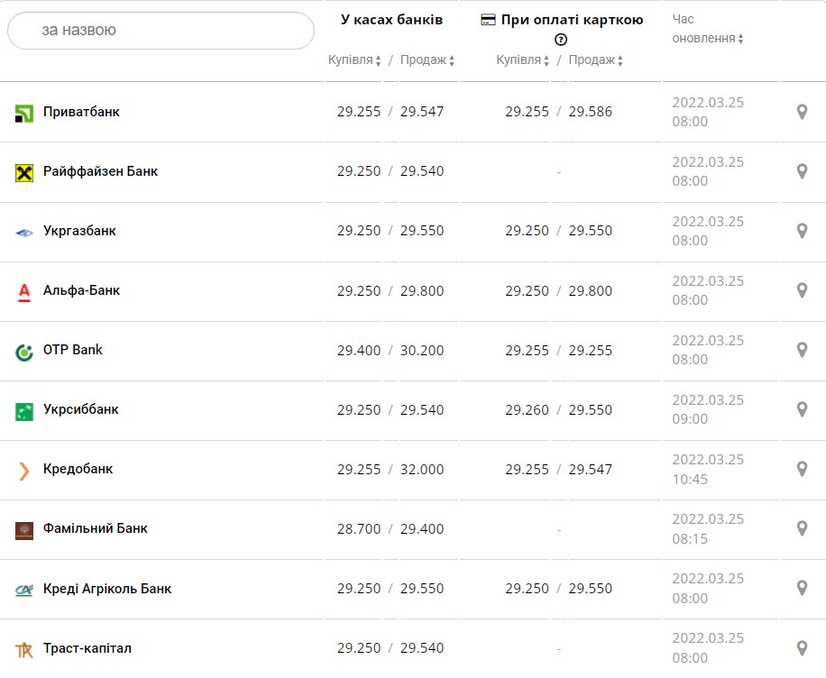Screen dimensions: 826x678
Task: Click the Райффайзен Банк logo icon
Action: click(24, 172)
